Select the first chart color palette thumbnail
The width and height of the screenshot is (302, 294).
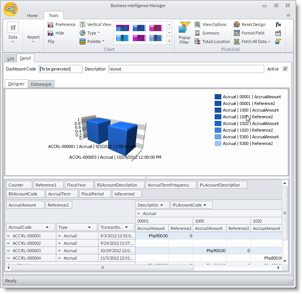122,28
